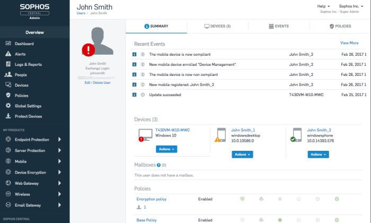Click the Devices icon in sidebar
Screen dimensions: 371x223
point(8,85)
